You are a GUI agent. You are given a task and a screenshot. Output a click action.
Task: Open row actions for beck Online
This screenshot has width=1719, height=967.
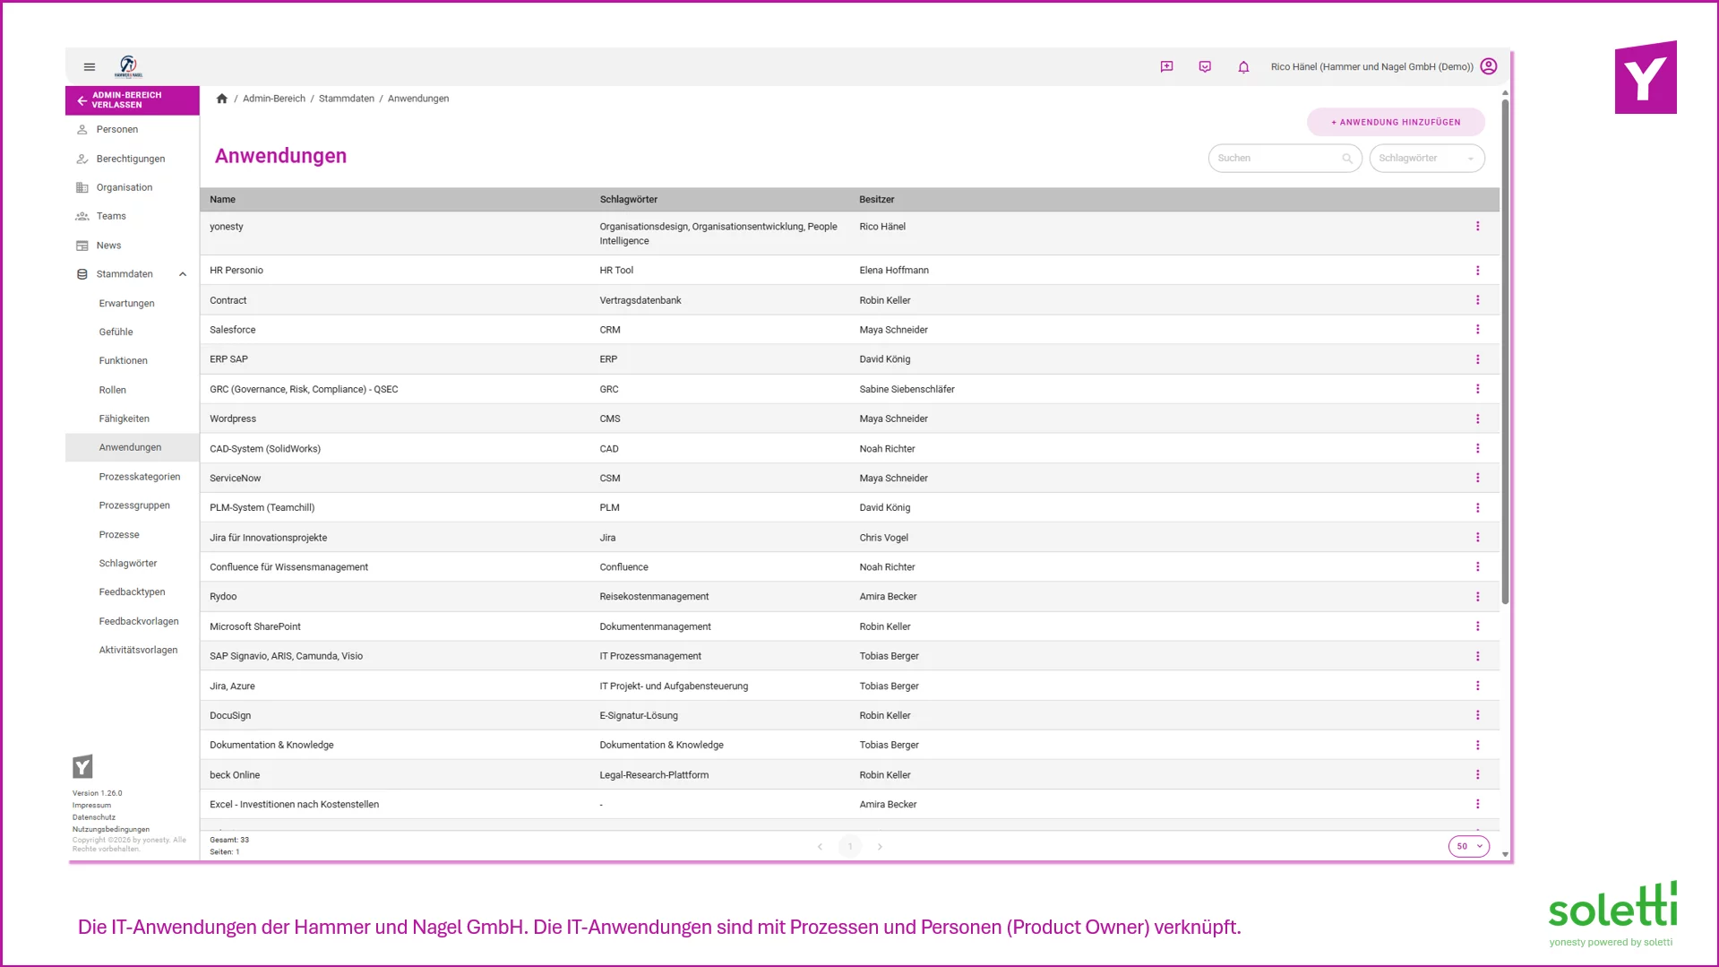click(1478, 774)
